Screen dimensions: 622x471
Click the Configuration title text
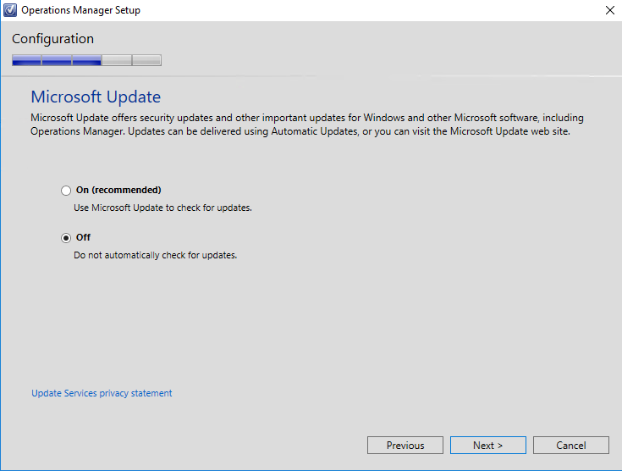(x=52, y=39)
